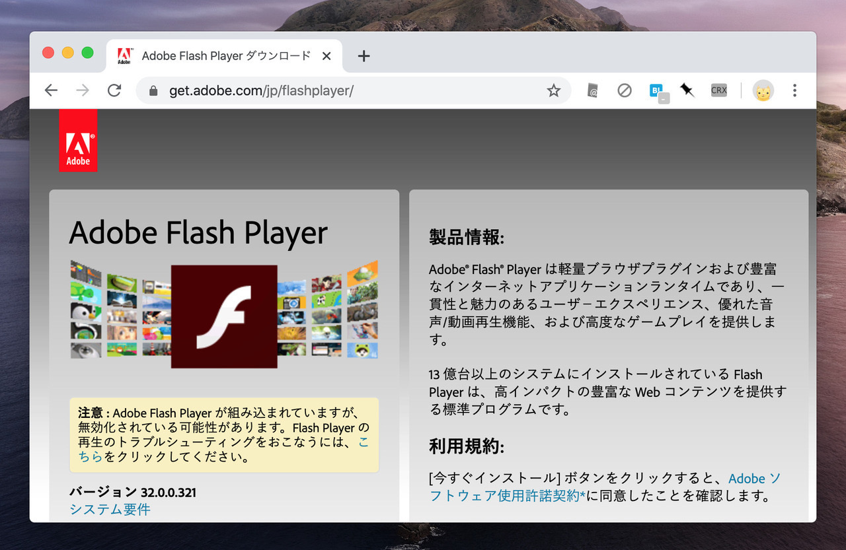
Task: Open a new tab with plus button
Action: click(x=363, y=56)
